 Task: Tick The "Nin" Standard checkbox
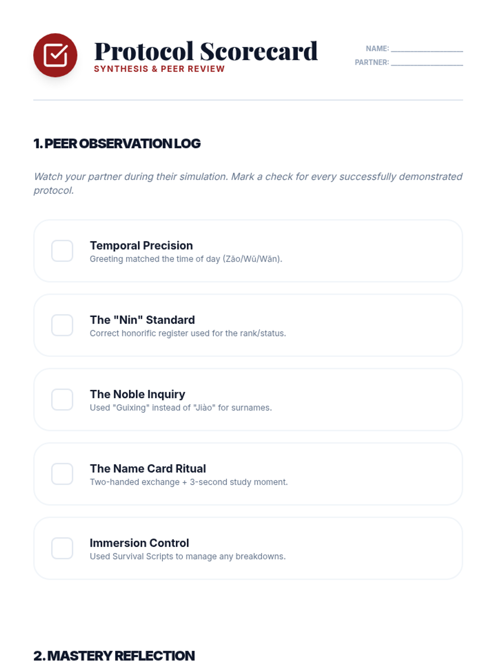point(62,325)
